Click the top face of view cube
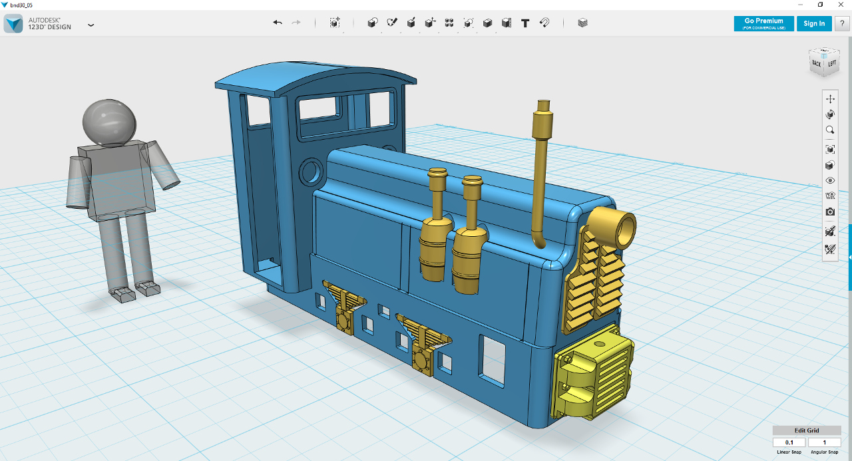Viewport: 852px width, 461px height. pyautogui.click(x=825, y=52)
